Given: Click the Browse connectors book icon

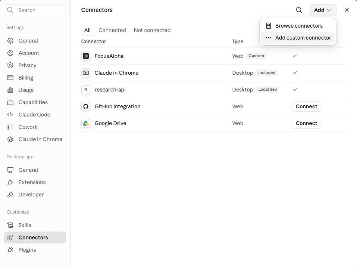Looking at the screenshot, I should tap(269, 26).
